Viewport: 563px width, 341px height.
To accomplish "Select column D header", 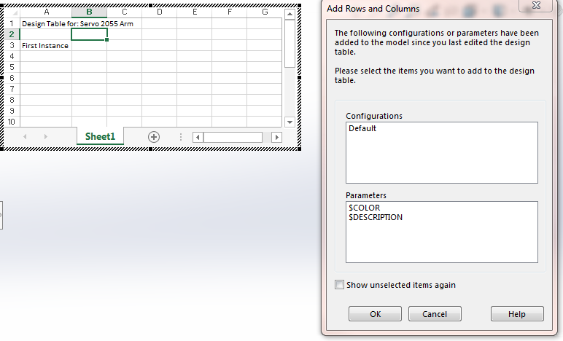I will tap(160, 12).
